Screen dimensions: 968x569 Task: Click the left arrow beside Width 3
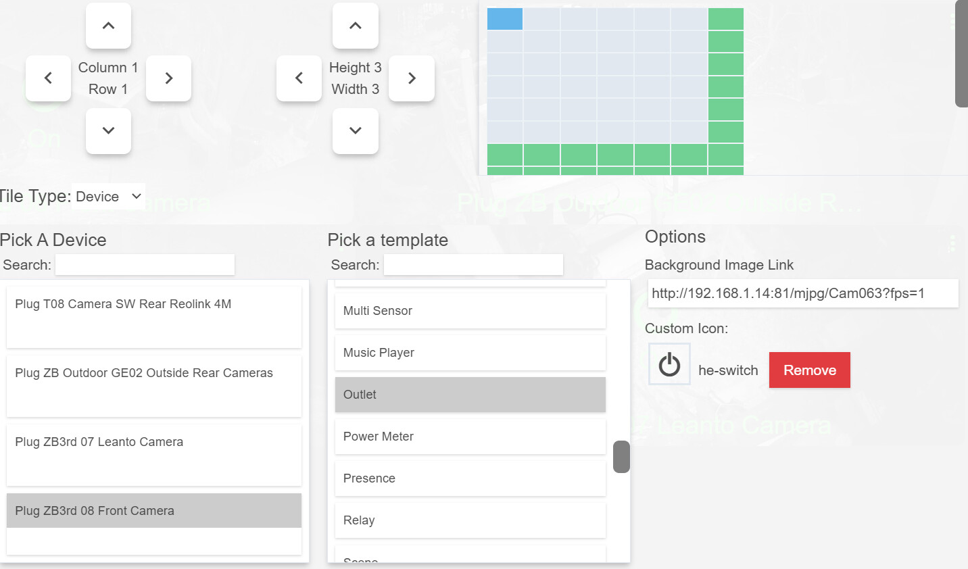click(x=299, y=78)
